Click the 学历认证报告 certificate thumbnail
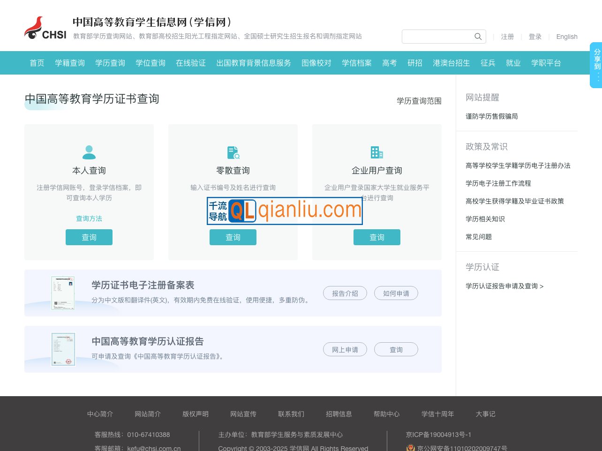The width and height of the screenshot is (602, 451). click(x=63, y=349)
